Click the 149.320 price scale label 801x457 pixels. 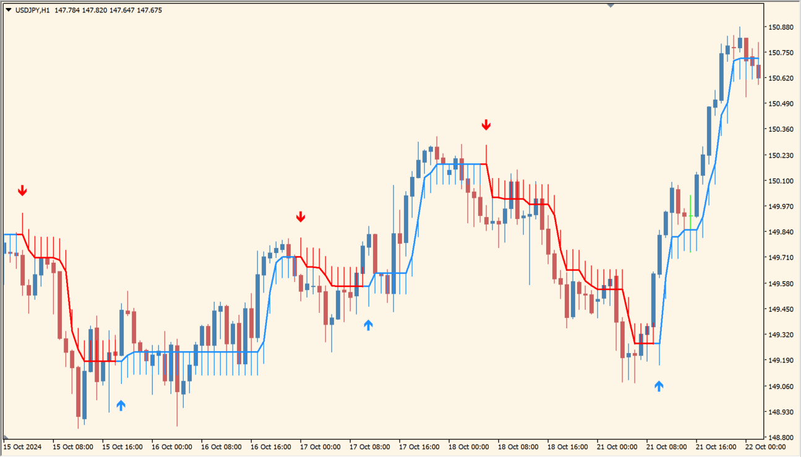(781, 335)
